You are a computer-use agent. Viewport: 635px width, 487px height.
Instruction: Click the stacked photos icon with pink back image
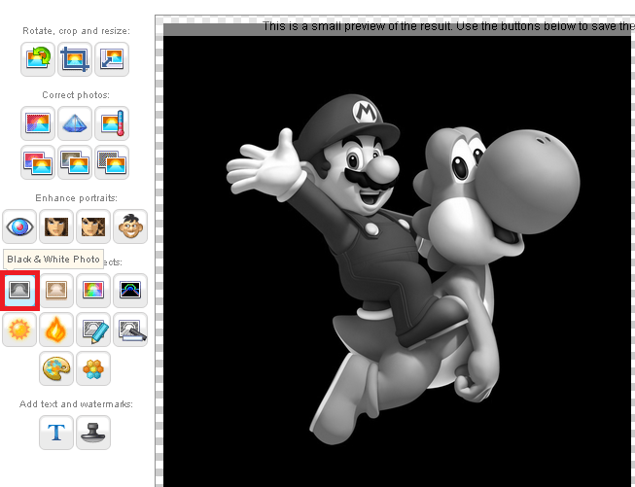(x=38, y=162)
